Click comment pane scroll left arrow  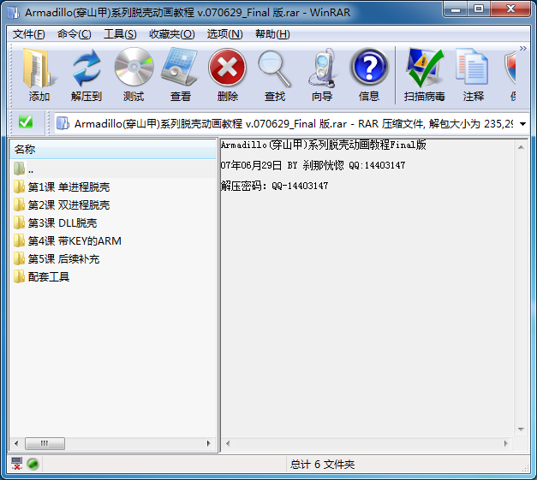point(228,444)
